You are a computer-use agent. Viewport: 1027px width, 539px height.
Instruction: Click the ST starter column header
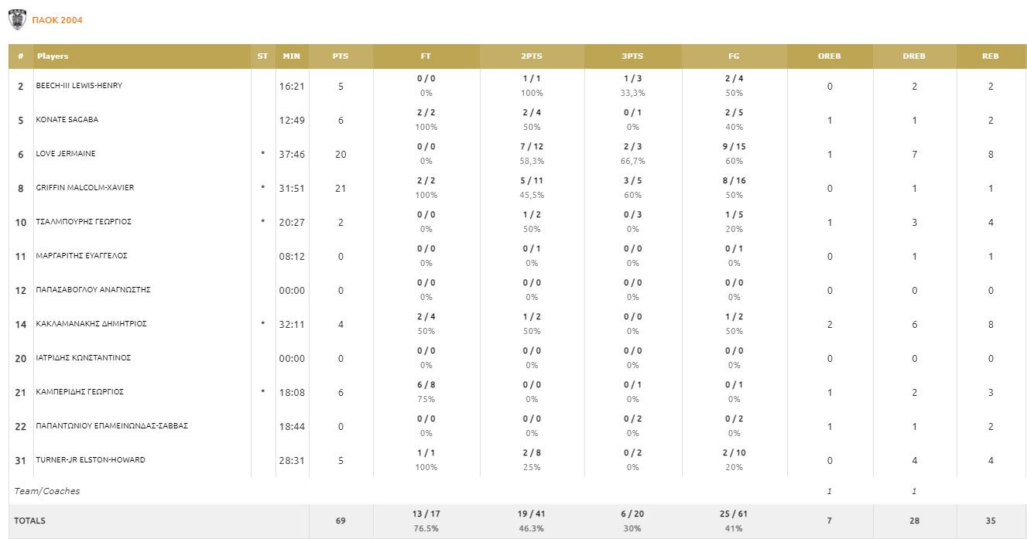[x=262, y=56]
